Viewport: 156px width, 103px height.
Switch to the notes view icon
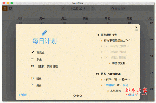click(x=11, y=9)
